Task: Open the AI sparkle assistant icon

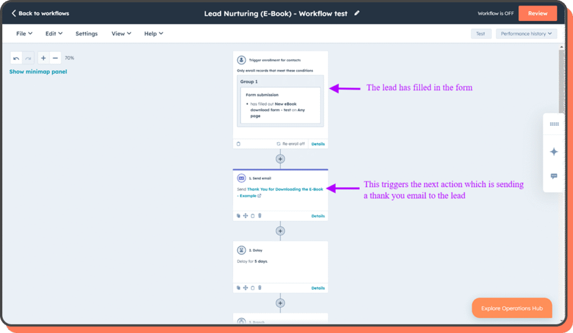Action: click(x=554, y=151)
